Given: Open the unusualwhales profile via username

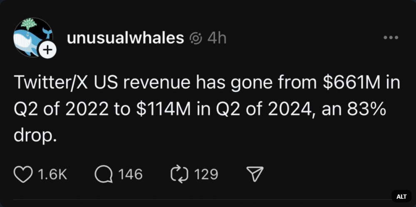Looking at the screenshot, I should point(125,38).
